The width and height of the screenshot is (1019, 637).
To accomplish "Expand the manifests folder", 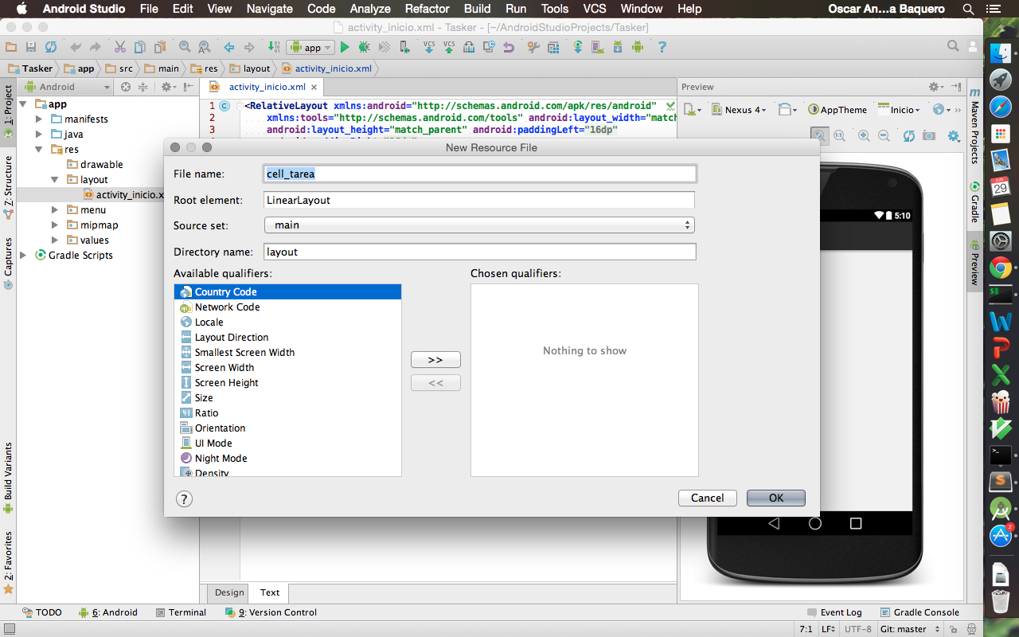I will click(x=39, y=119).
